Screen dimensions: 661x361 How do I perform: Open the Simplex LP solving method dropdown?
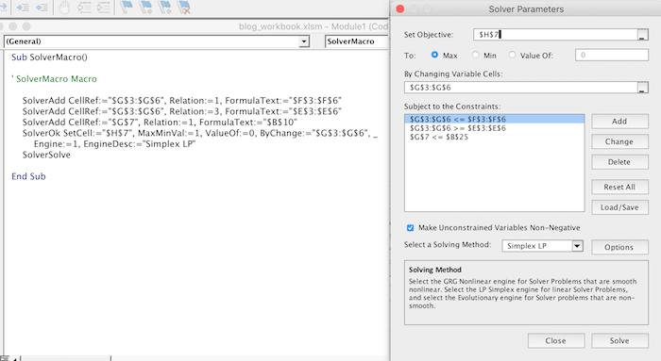click(577, 246)
